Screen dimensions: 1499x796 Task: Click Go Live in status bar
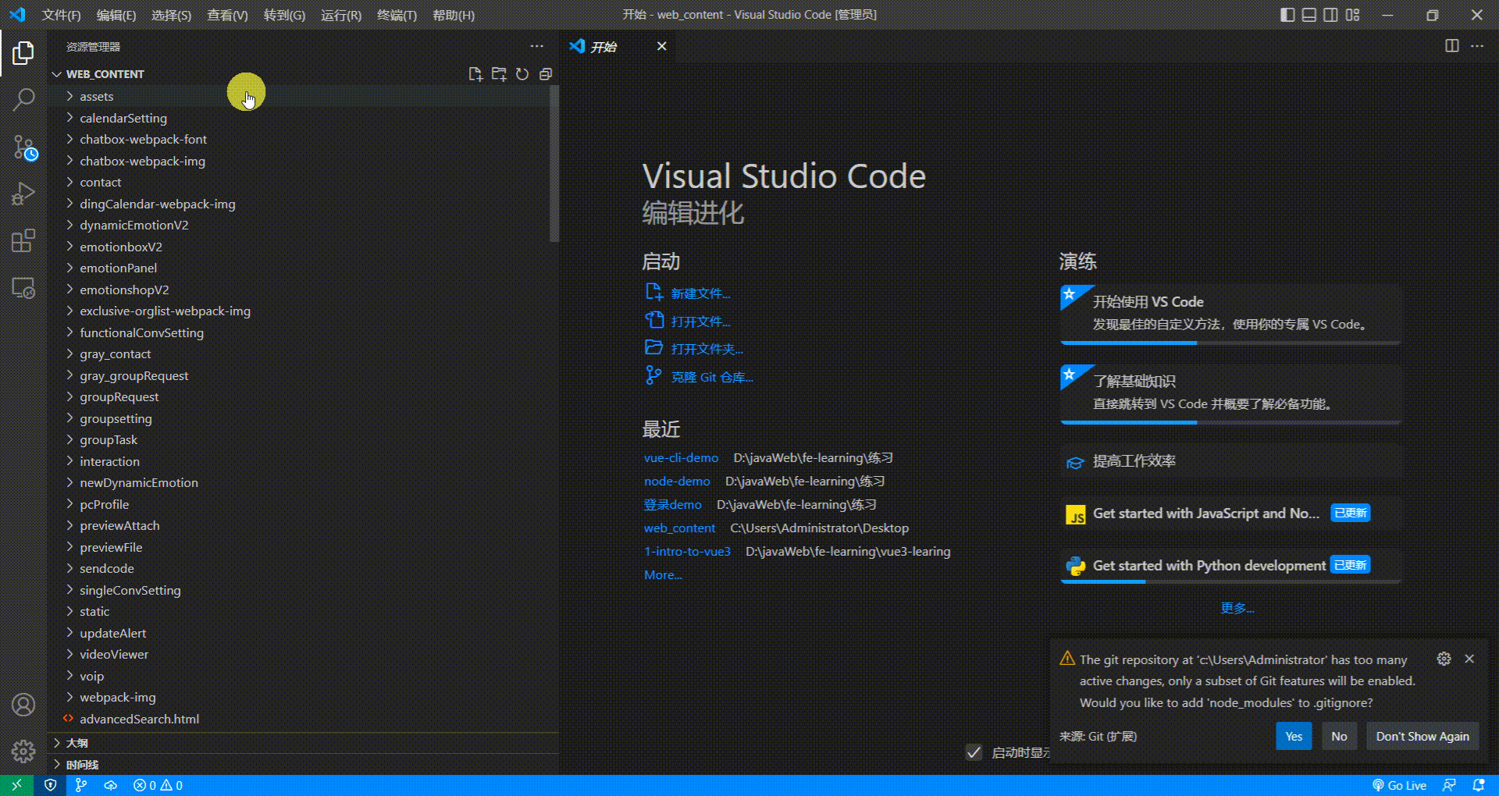(1399, 785)
